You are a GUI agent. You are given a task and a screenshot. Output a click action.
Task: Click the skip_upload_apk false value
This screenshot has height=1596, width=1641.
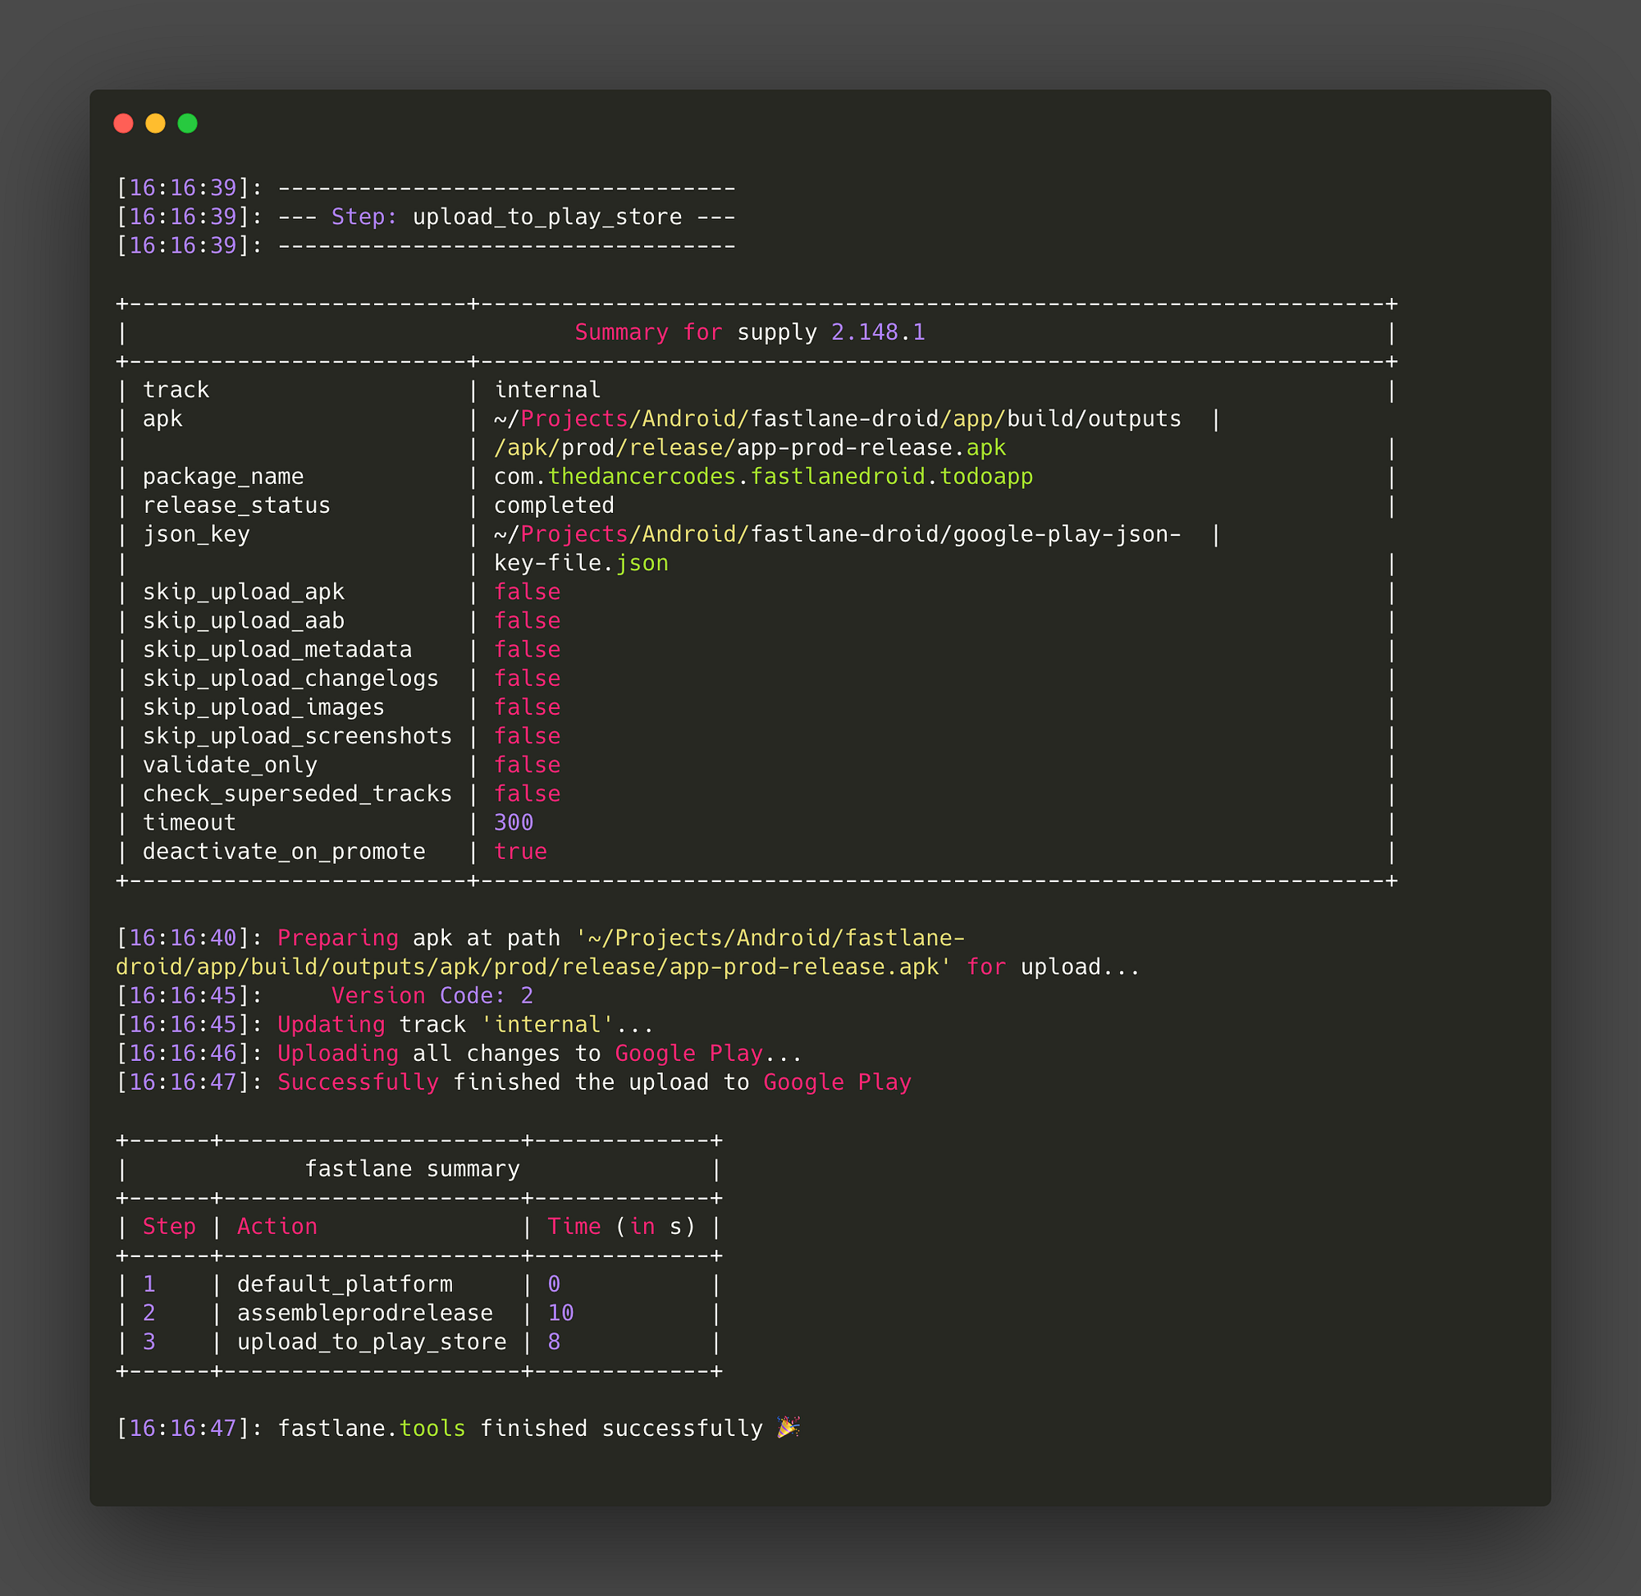point(526,592)
